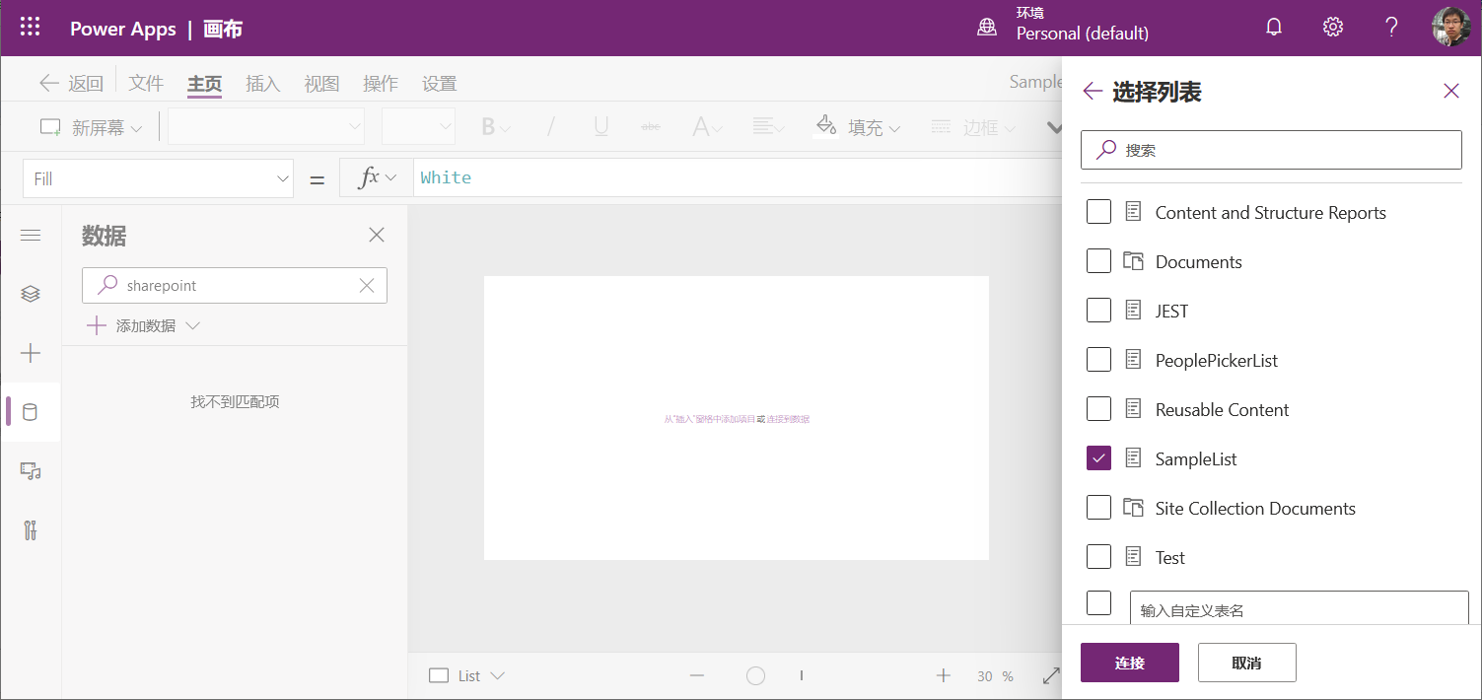1482x700 pixels.
Task: Check Content and Structure Reports checkbox
Action: click(x=1098, y=212)
